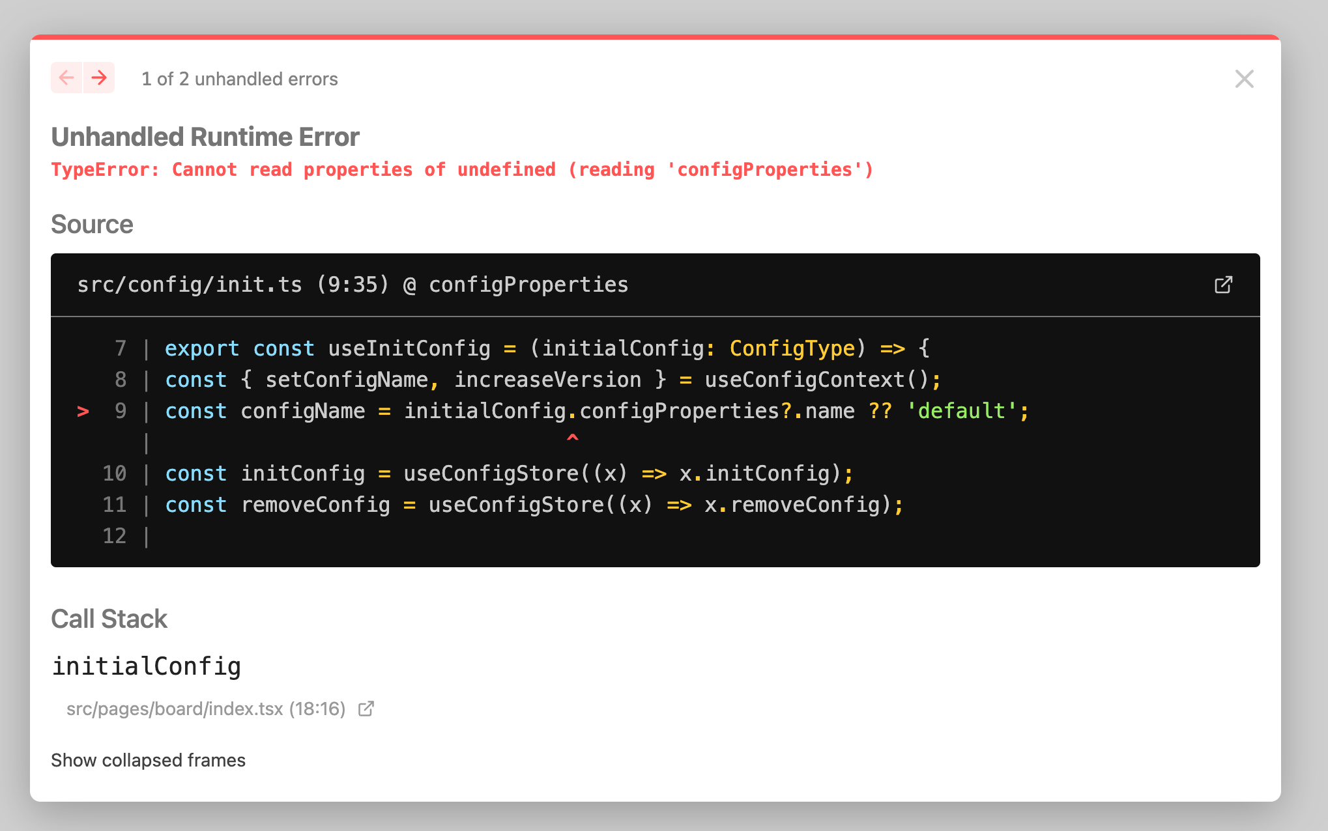Click code line 11 removeConfig
This screenshot has width=1328, height=831.
tap(534, 505)
